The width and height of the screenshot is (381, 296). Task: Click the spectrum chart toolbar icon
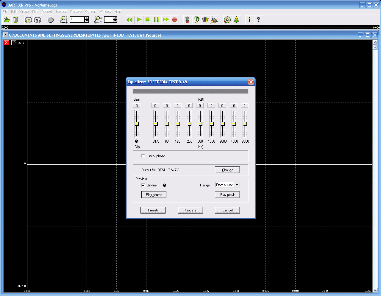click(x=214, y=20)
